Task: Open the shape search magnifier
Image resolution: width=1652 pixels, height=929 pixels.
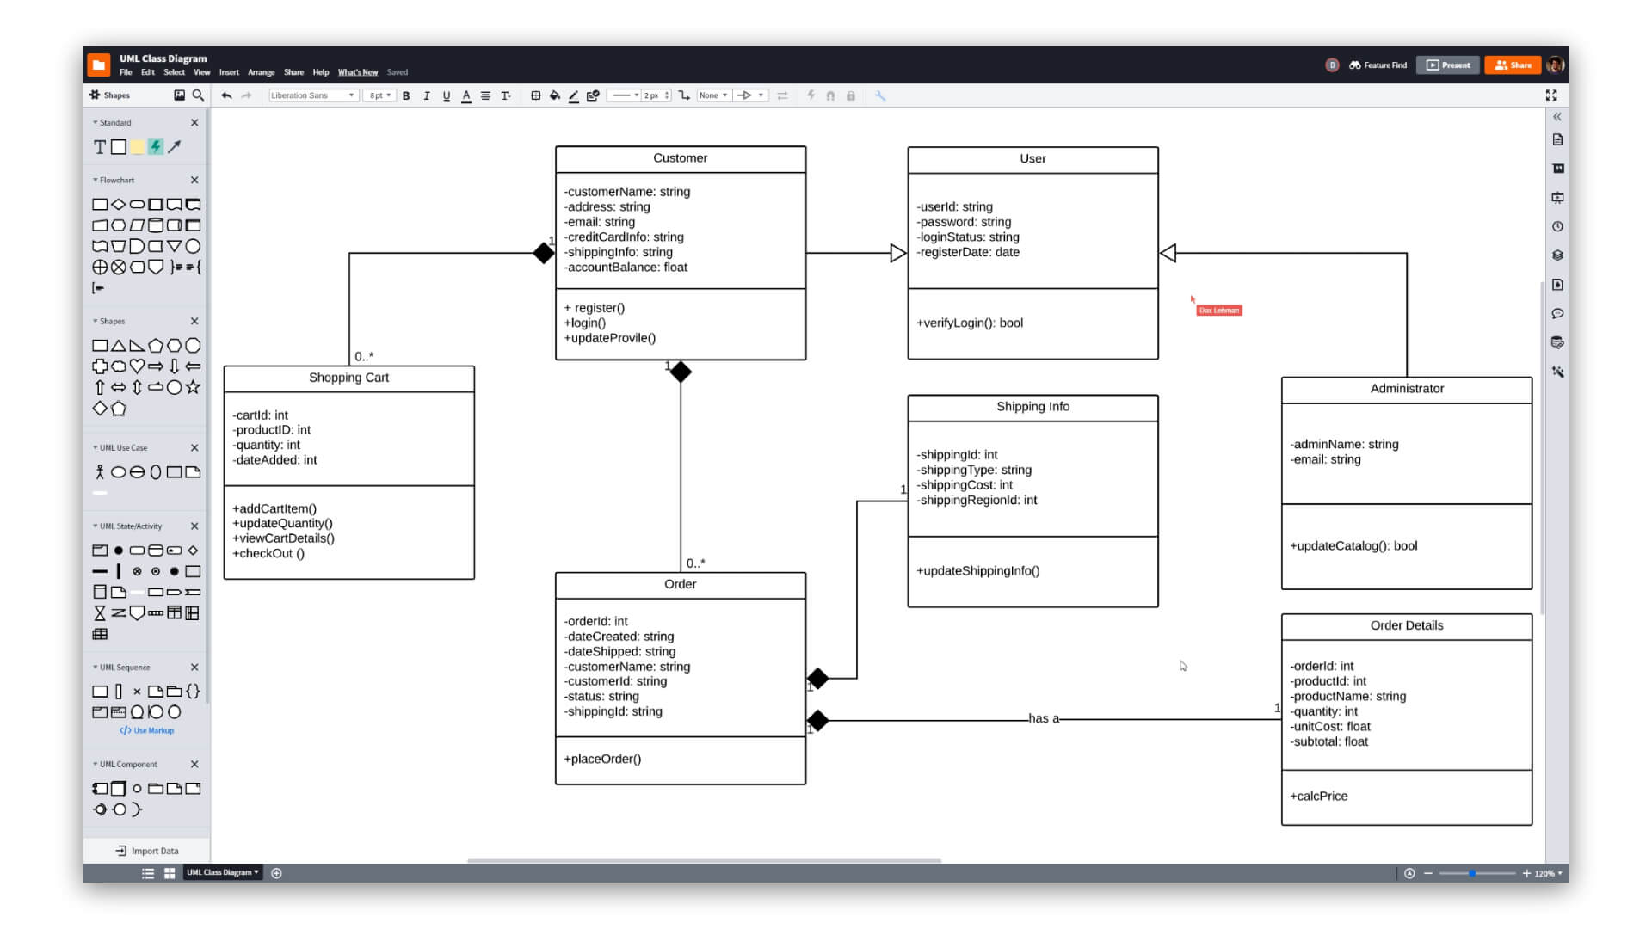Action: point(198,95)
